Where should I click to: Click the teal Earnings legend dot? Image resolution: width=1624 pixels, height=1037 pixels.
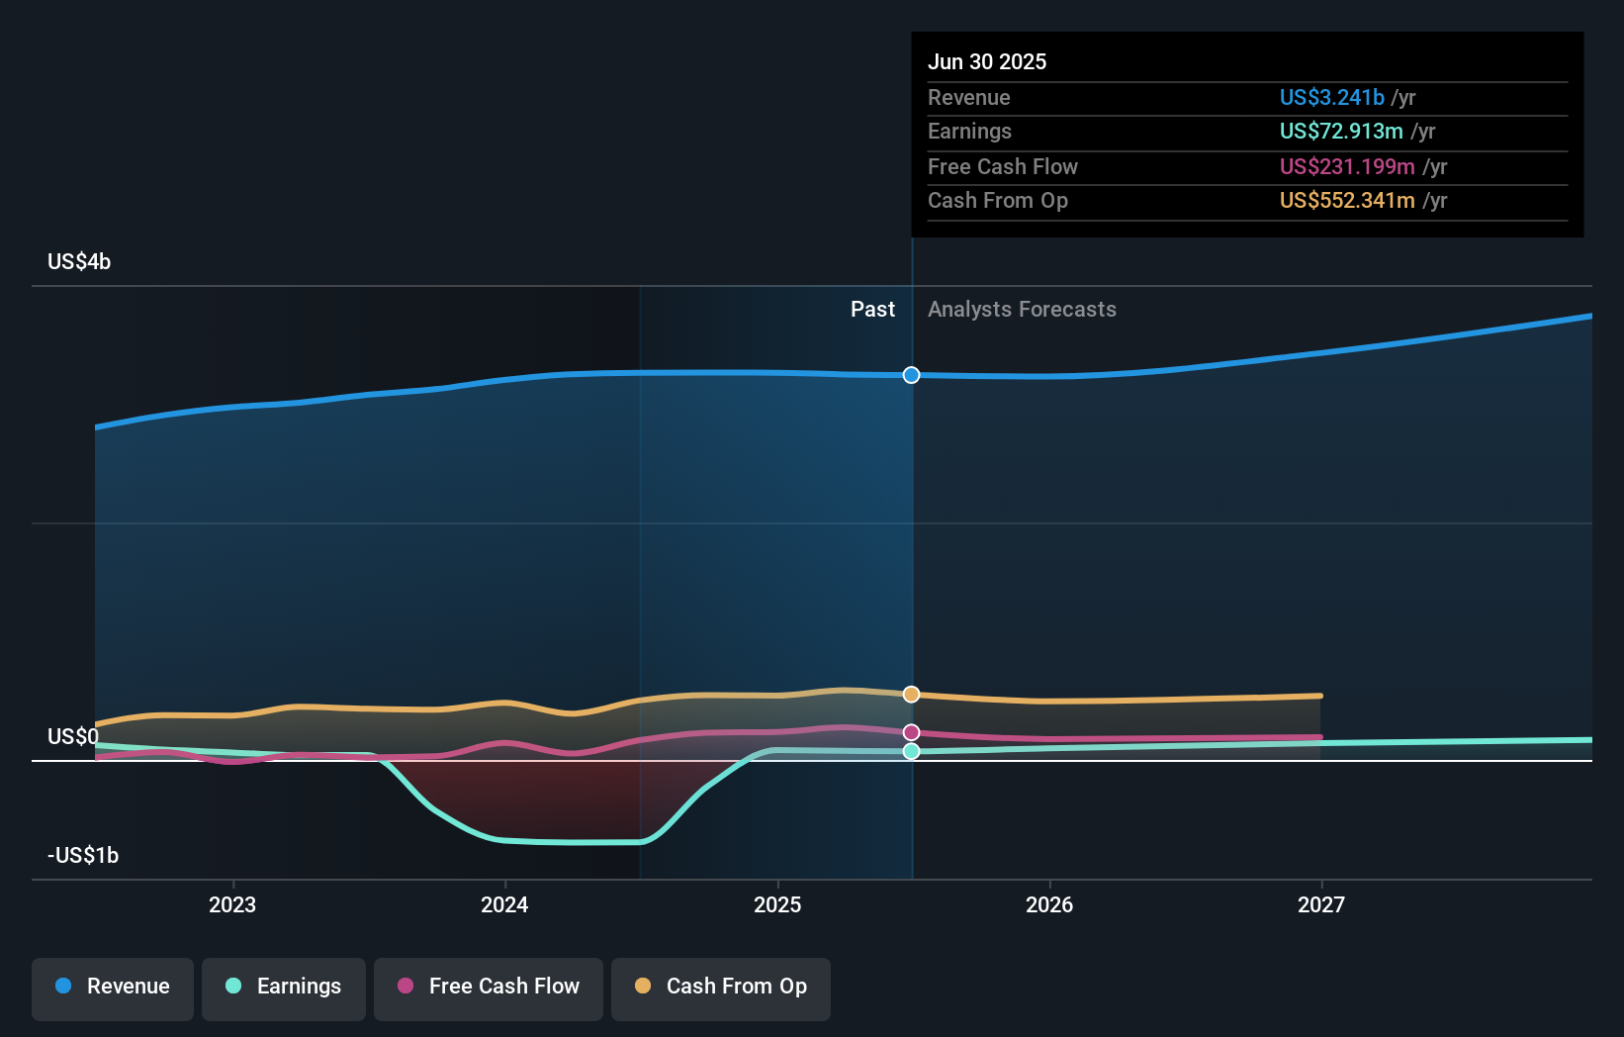pos(233,987)
